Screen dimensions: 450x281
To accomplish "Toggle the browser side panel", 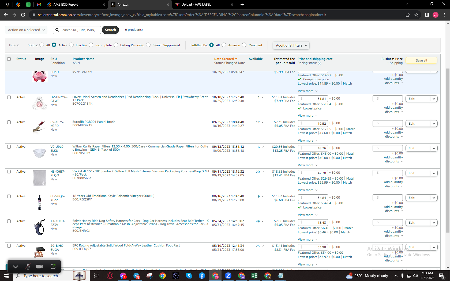I will coord(427,15).
